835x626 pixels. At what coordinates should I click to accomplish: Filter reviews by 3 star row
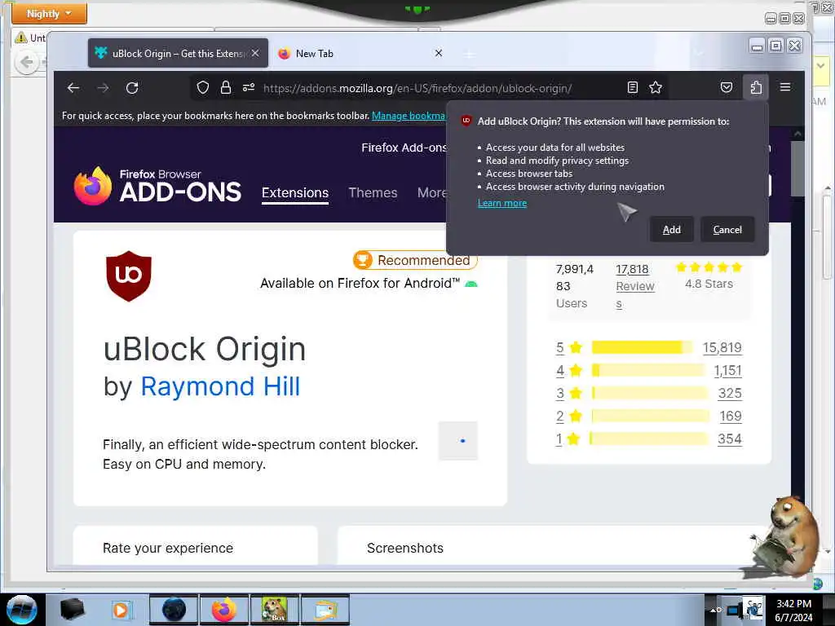pyautogui.click(x=648, y=394)
